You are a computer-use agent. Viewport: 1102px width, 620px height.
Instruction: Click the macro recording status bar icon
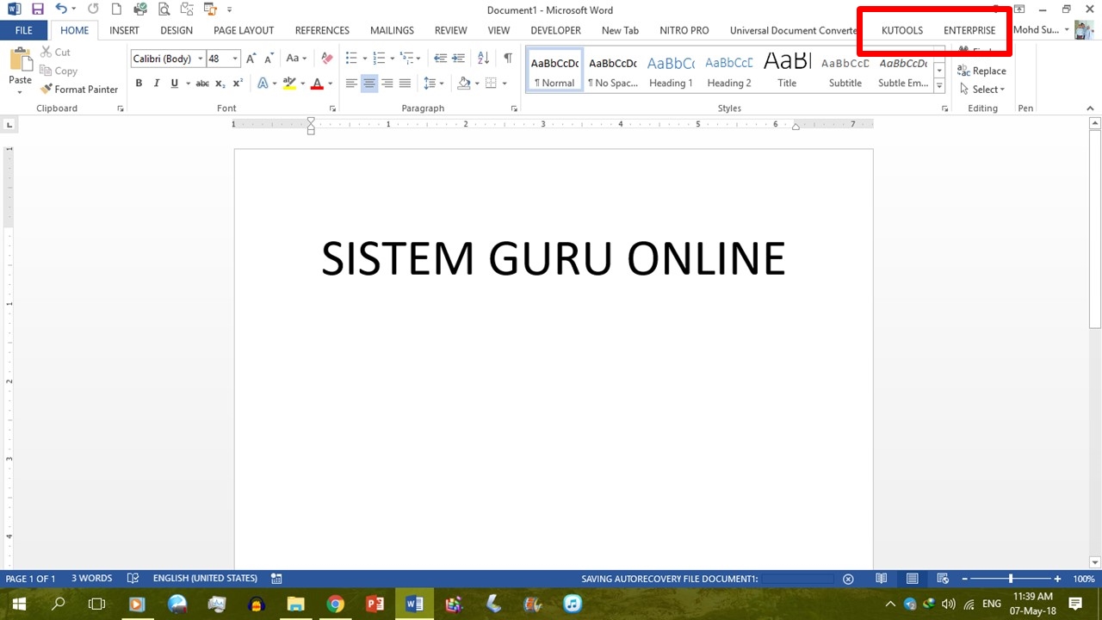click(276, 579)
